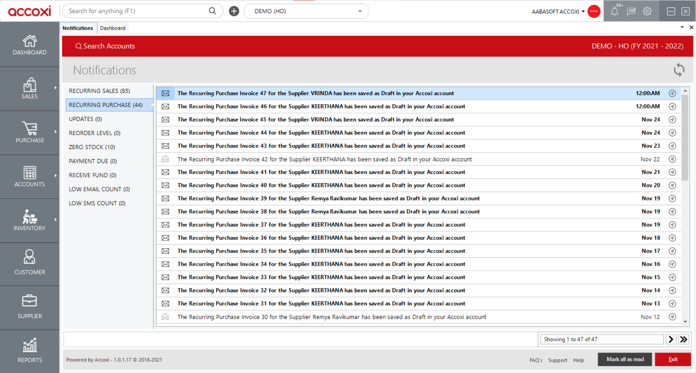Open Invoice 32 KEERTHANA notification

coord(419,290)
